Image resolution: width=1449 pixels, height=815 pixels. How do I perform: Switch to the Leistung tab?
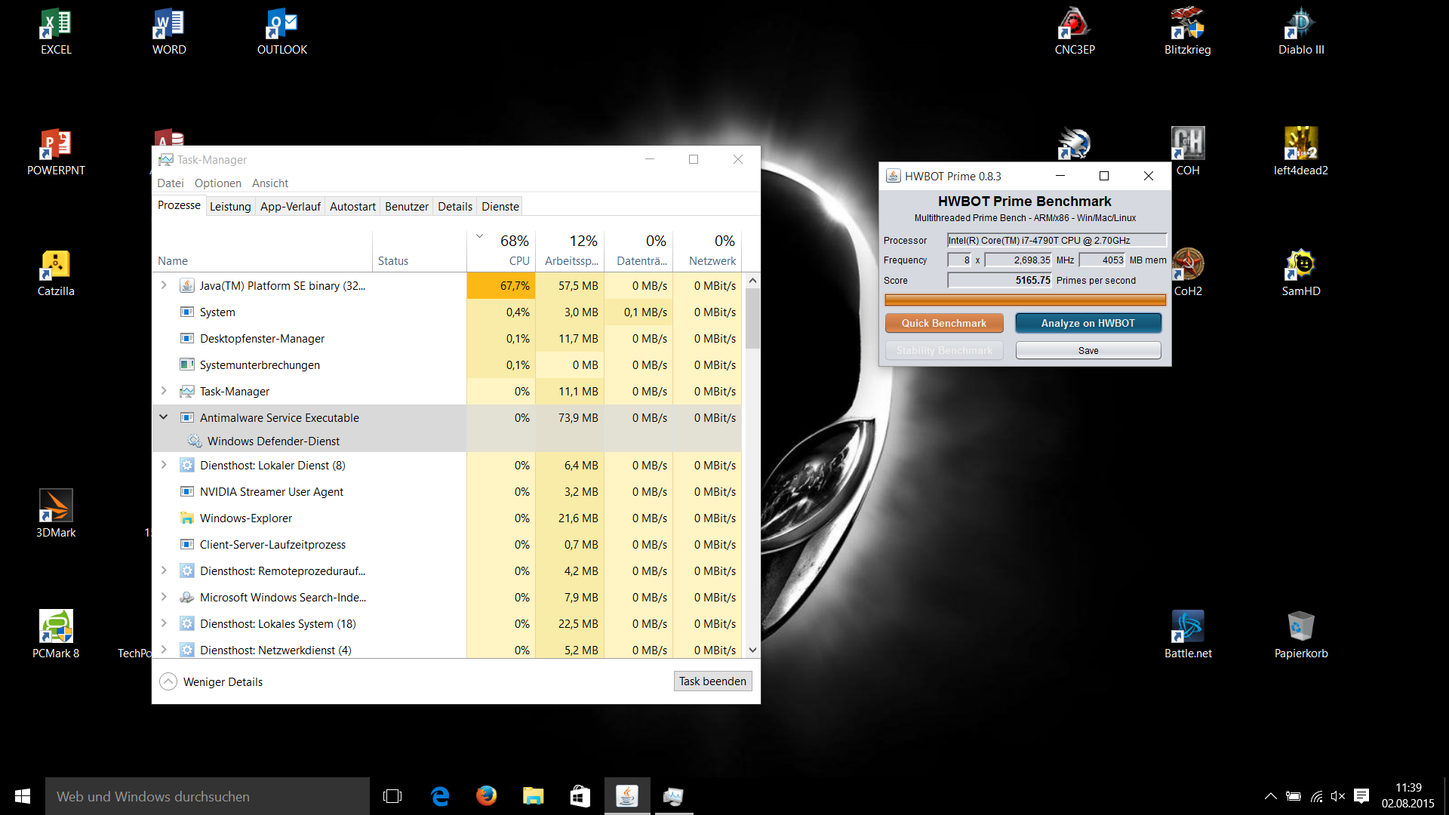229,207
